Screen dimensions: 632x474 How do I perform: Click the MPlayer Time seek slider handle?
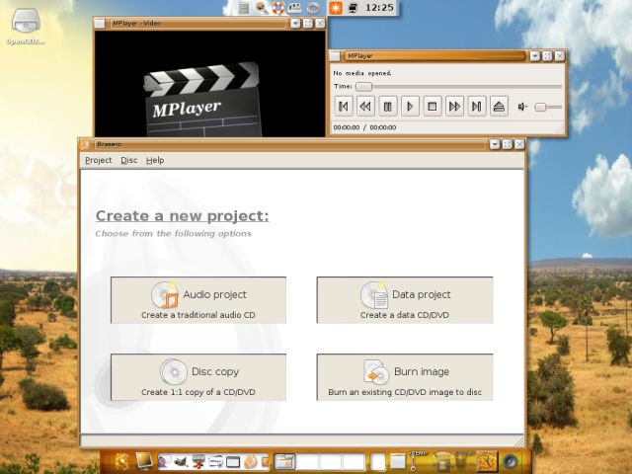tap(363, 87)
